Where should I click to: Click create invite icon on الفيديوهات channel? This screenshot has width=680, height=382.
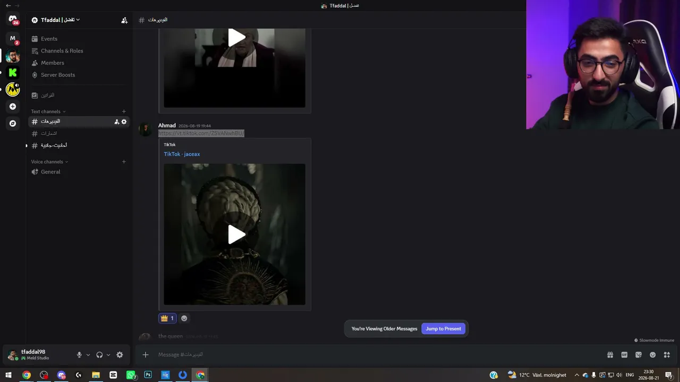click(x=117, y=121)
